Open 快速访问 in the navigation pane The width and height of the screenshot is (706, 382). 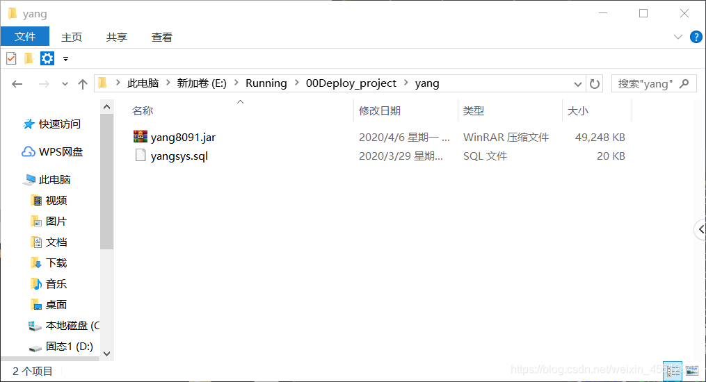coord(59,124)
